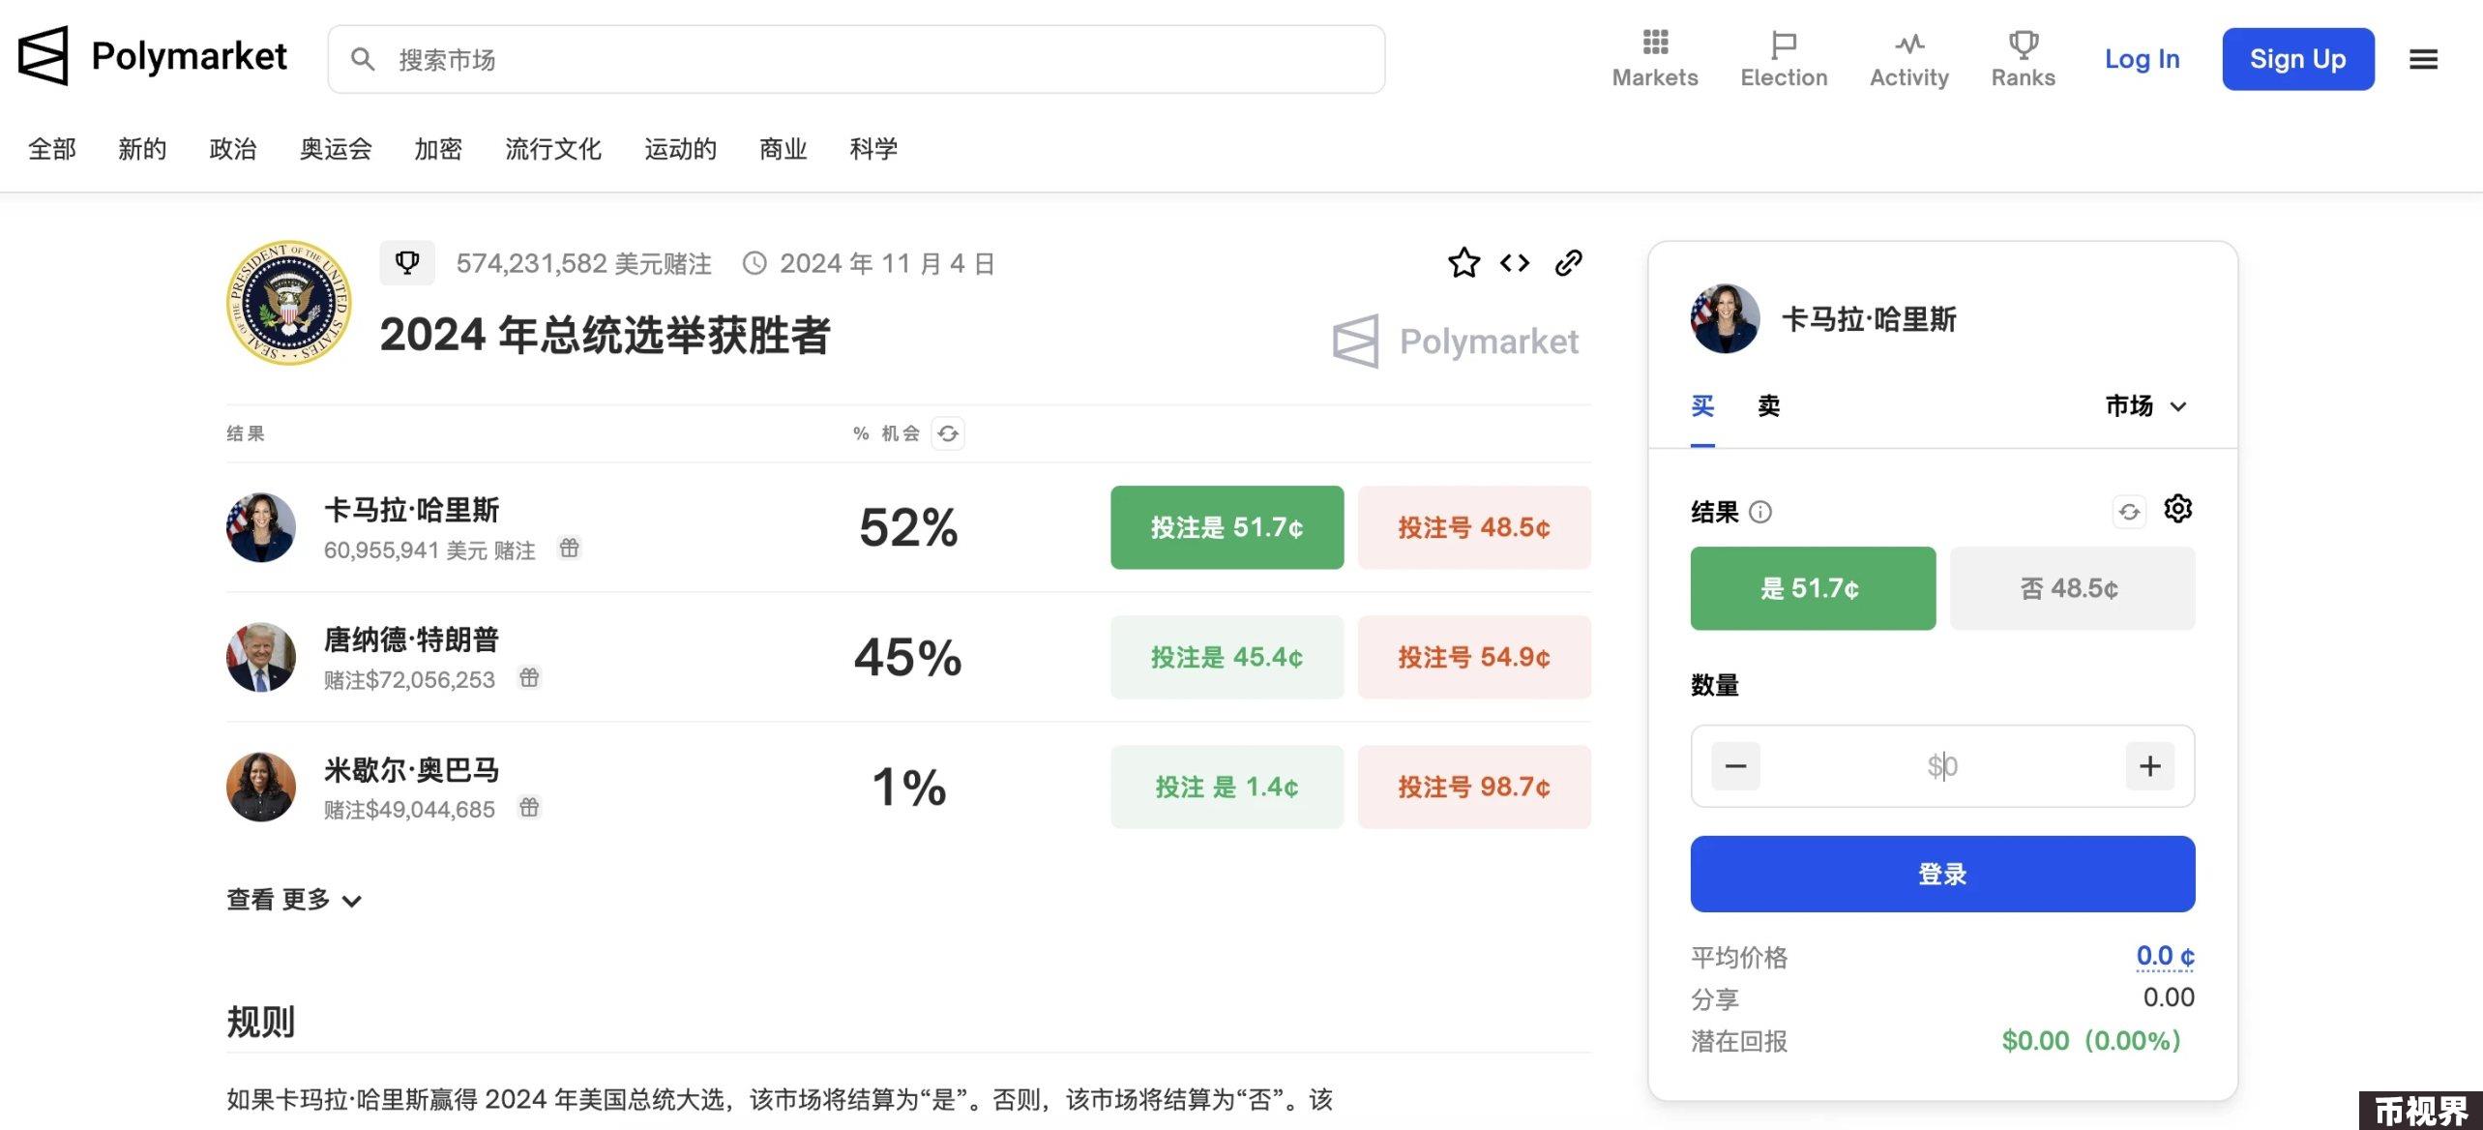Click Trump 投注是 45.4¢ button
The height and width of the screenshot is (1130, 2483).
click(x=1227, y=657)
